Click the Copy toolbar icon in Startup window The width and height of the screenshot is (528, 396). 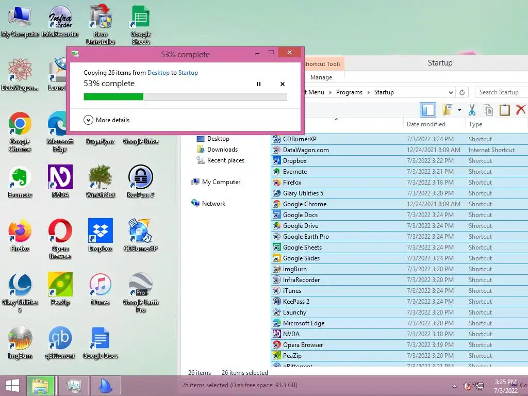(488, 110)
